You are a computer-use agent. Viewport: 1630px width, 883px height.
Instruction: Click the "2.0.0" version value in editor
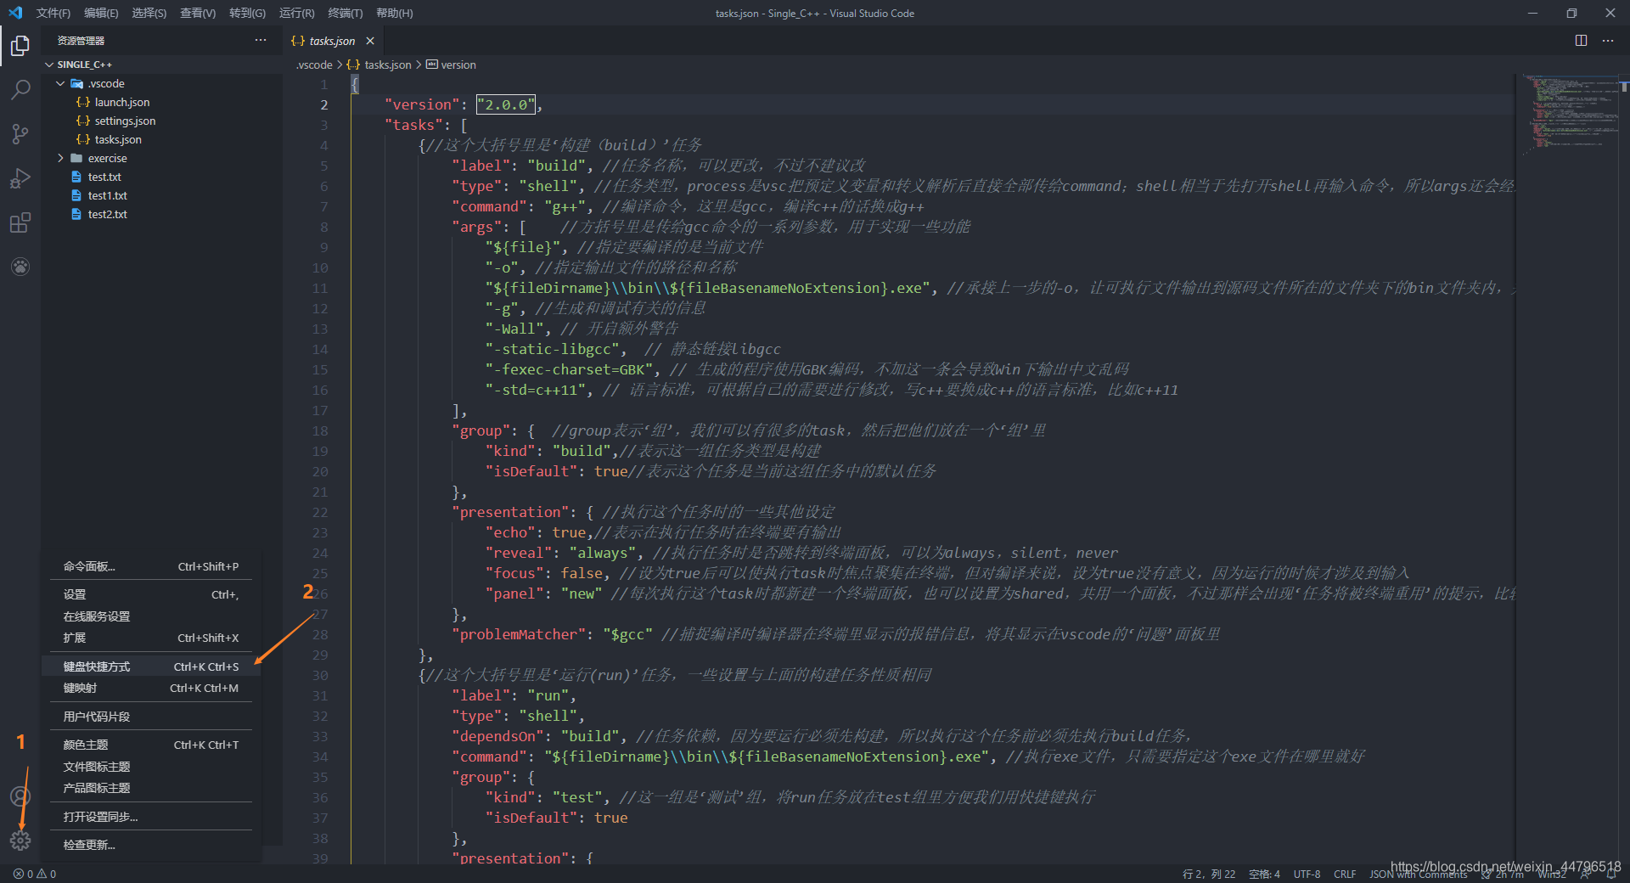[506, 104]
